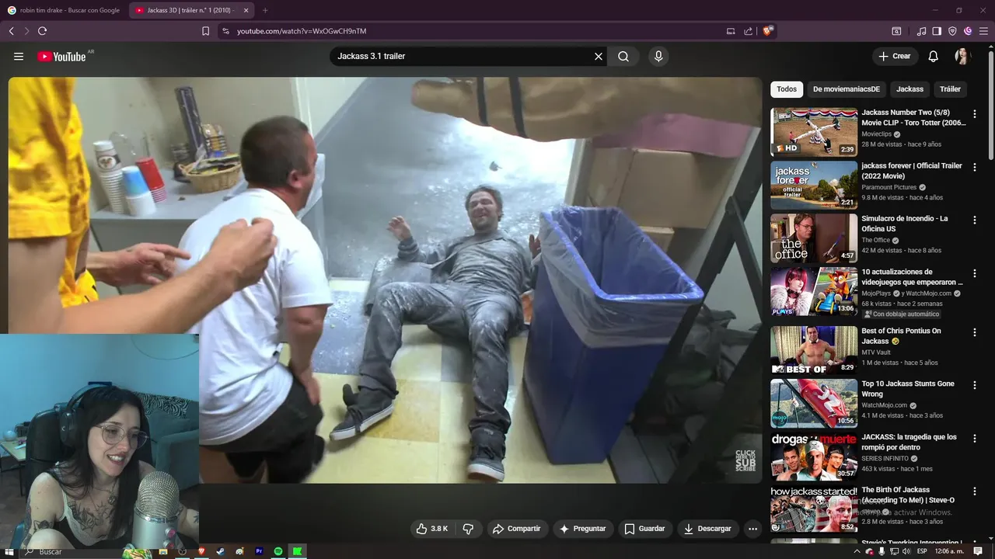Viewport: 995px width, 559px height.
Task: Bookmark this page via bookmark icon
Action: coord(205,31)
